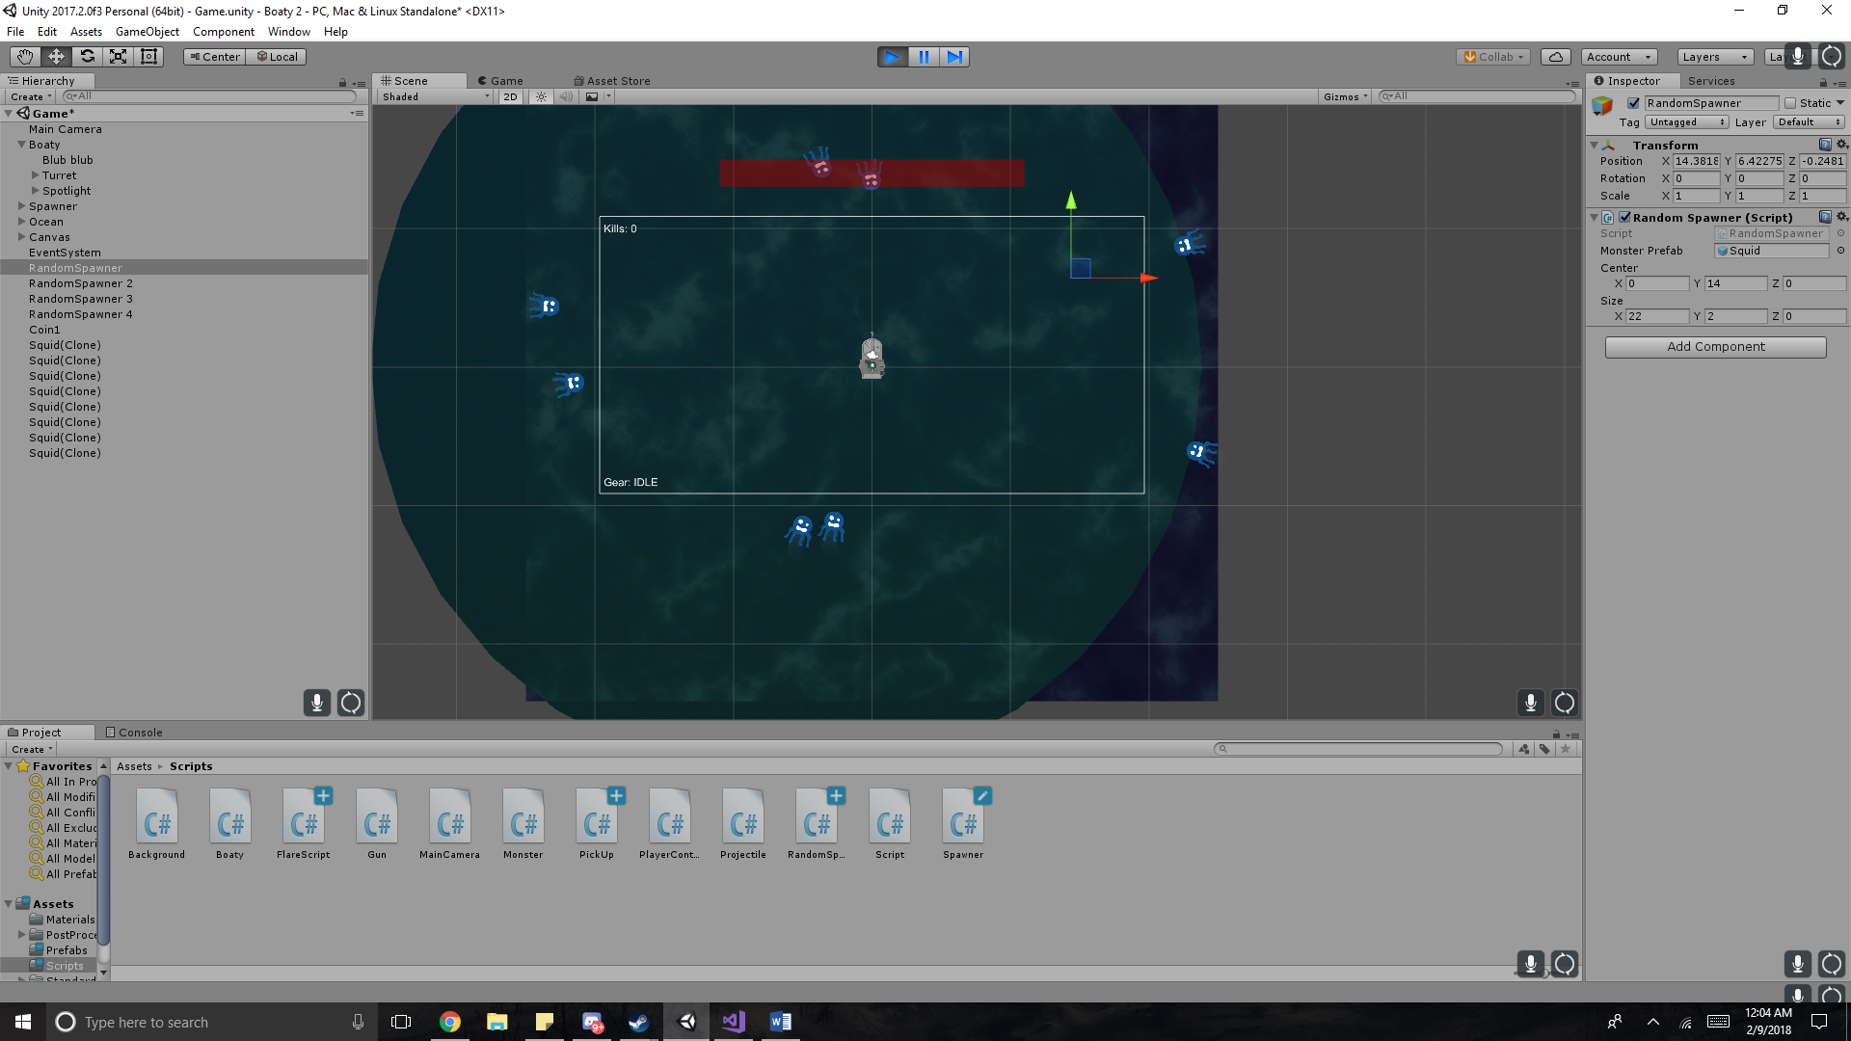Toggle the 2D scene view mode

[x=510, y=96]
